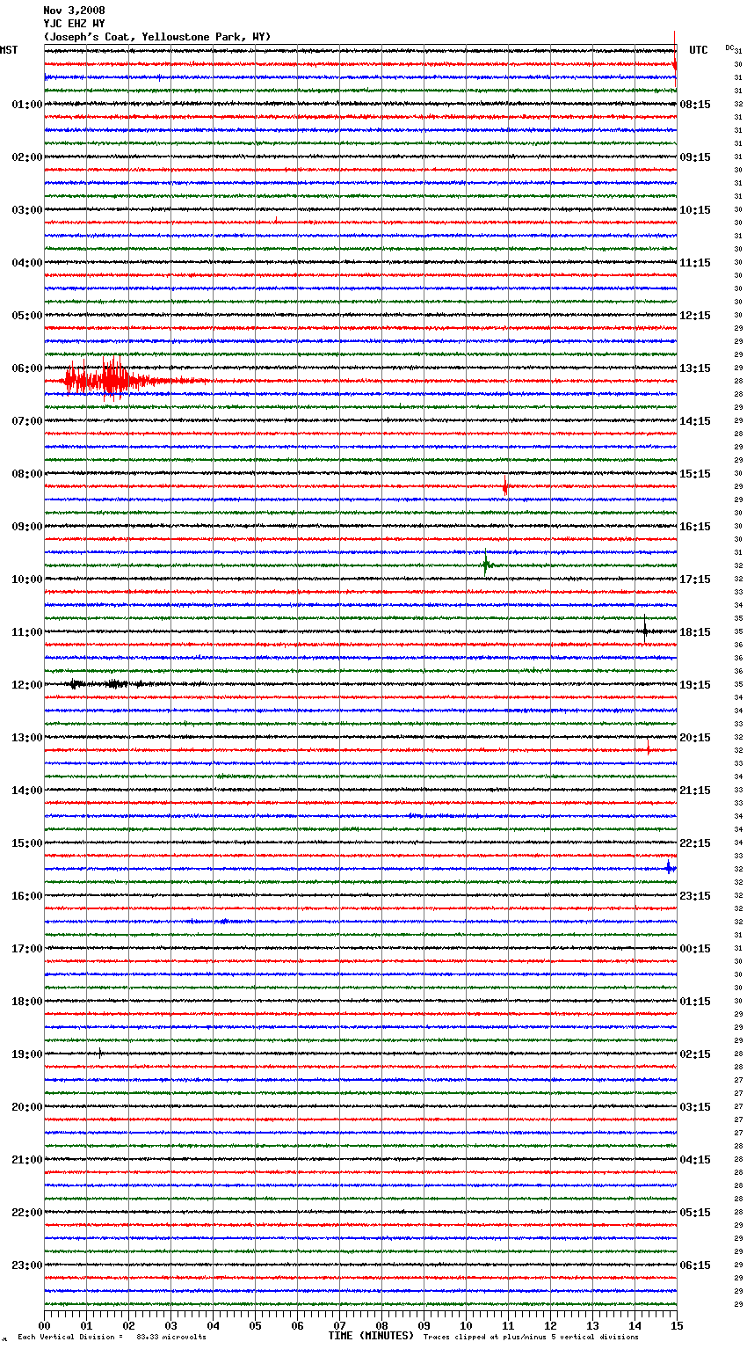Viewport: 747px width, 1349px height.
Task: Click the blue spike at the end of the 15:30 trace
Action: tap(671, 867)
